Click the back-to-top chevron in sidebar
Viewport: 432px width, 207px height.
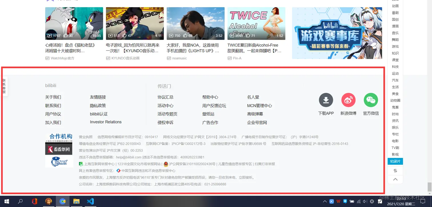pyautogui.click(x=395, y=179)
